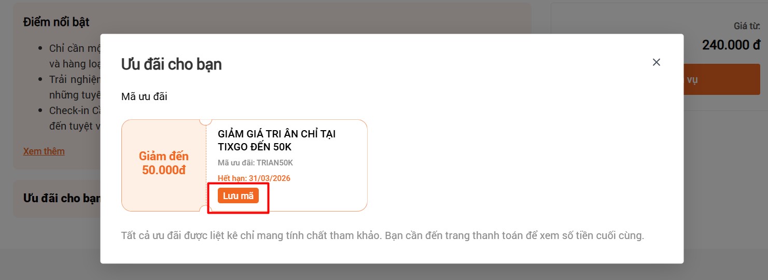Image resolution: width=768 pixels, height=280 pixels.
Task: Click the Điểm nổi bật heading
Action: pos(56,22)
